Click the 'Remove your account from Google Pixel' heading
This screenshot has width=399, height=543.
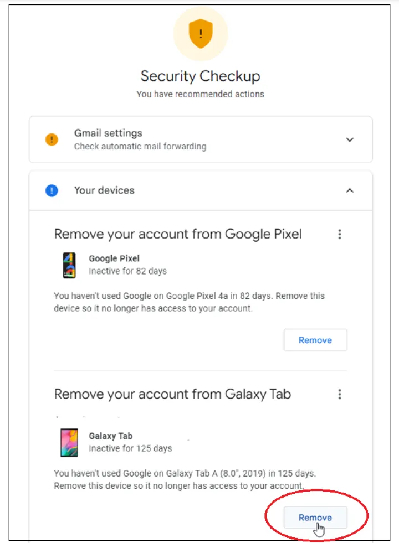pos(178,234)
